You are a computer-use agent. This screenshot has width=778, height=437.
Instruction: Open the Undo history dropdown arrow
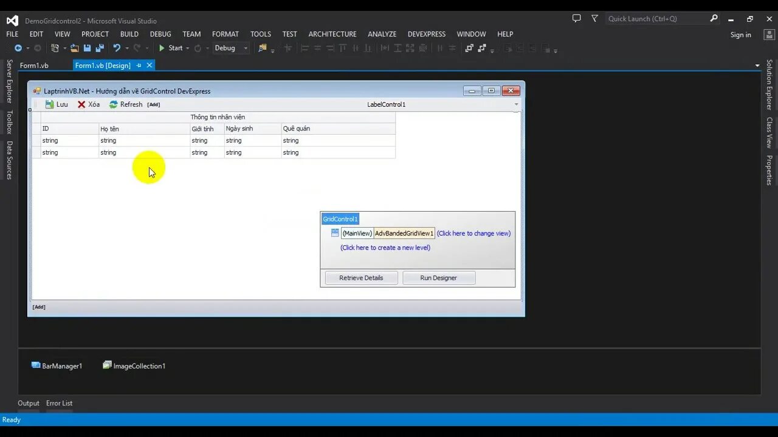126,49
